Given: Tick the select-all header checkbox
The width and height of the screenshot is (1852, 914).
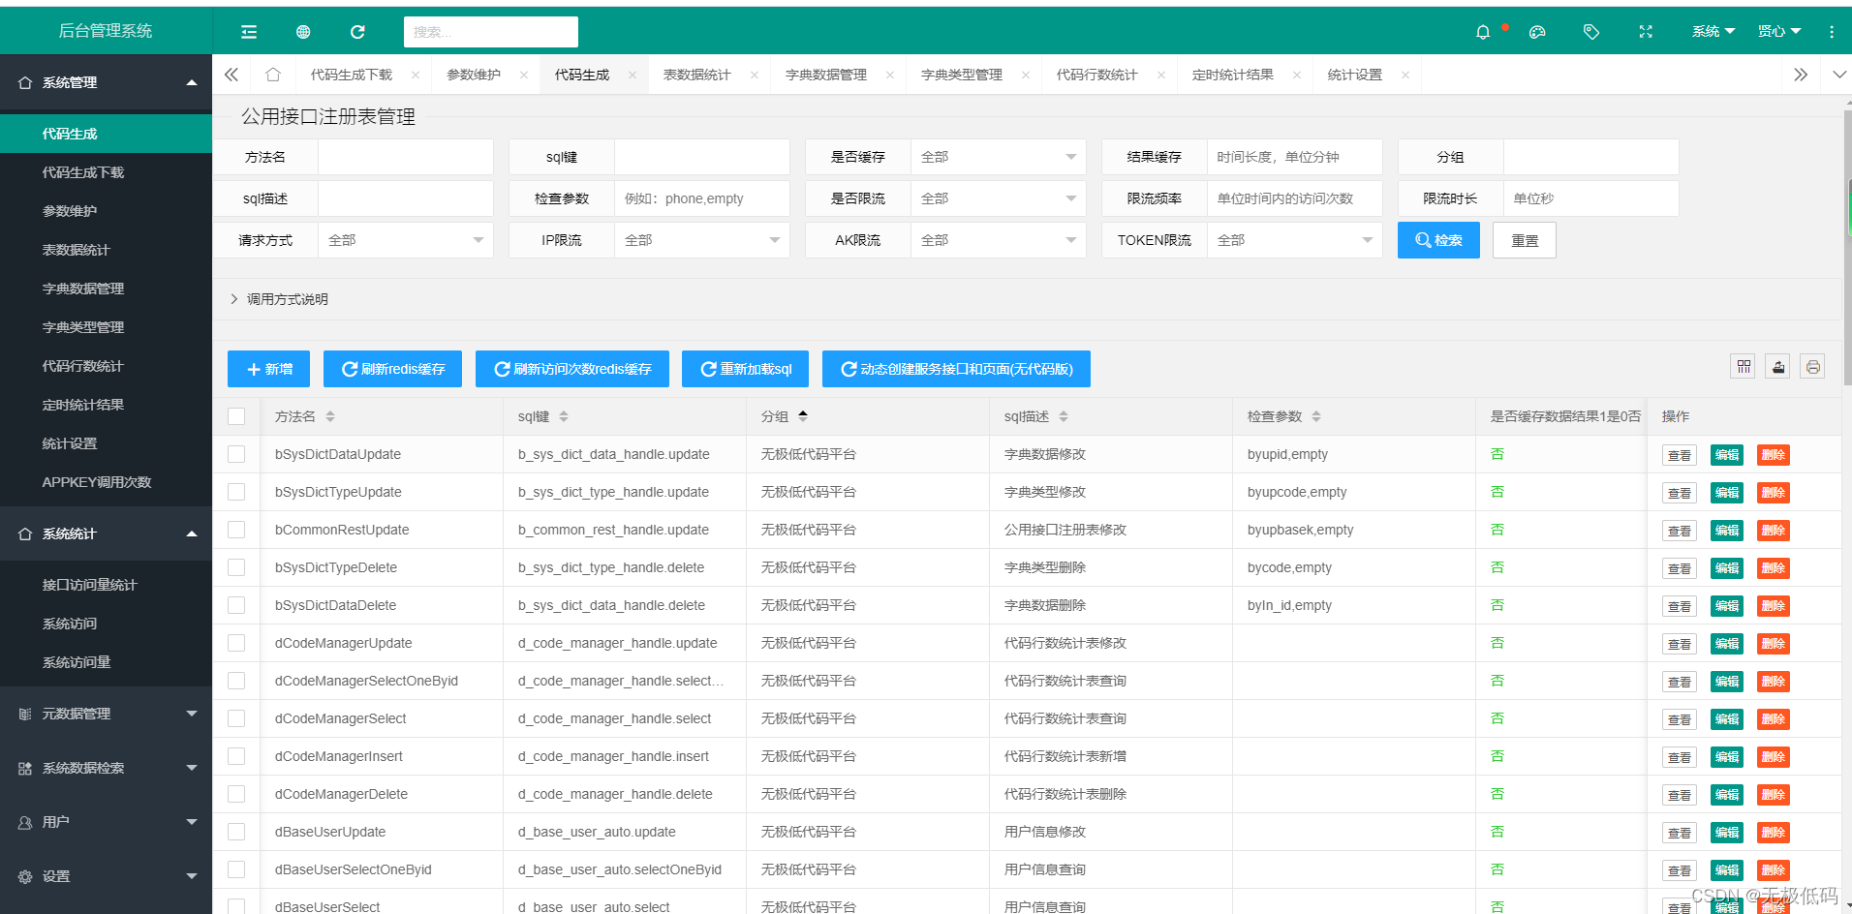Looking at the screenshot, I should click(x=236, y=416).
